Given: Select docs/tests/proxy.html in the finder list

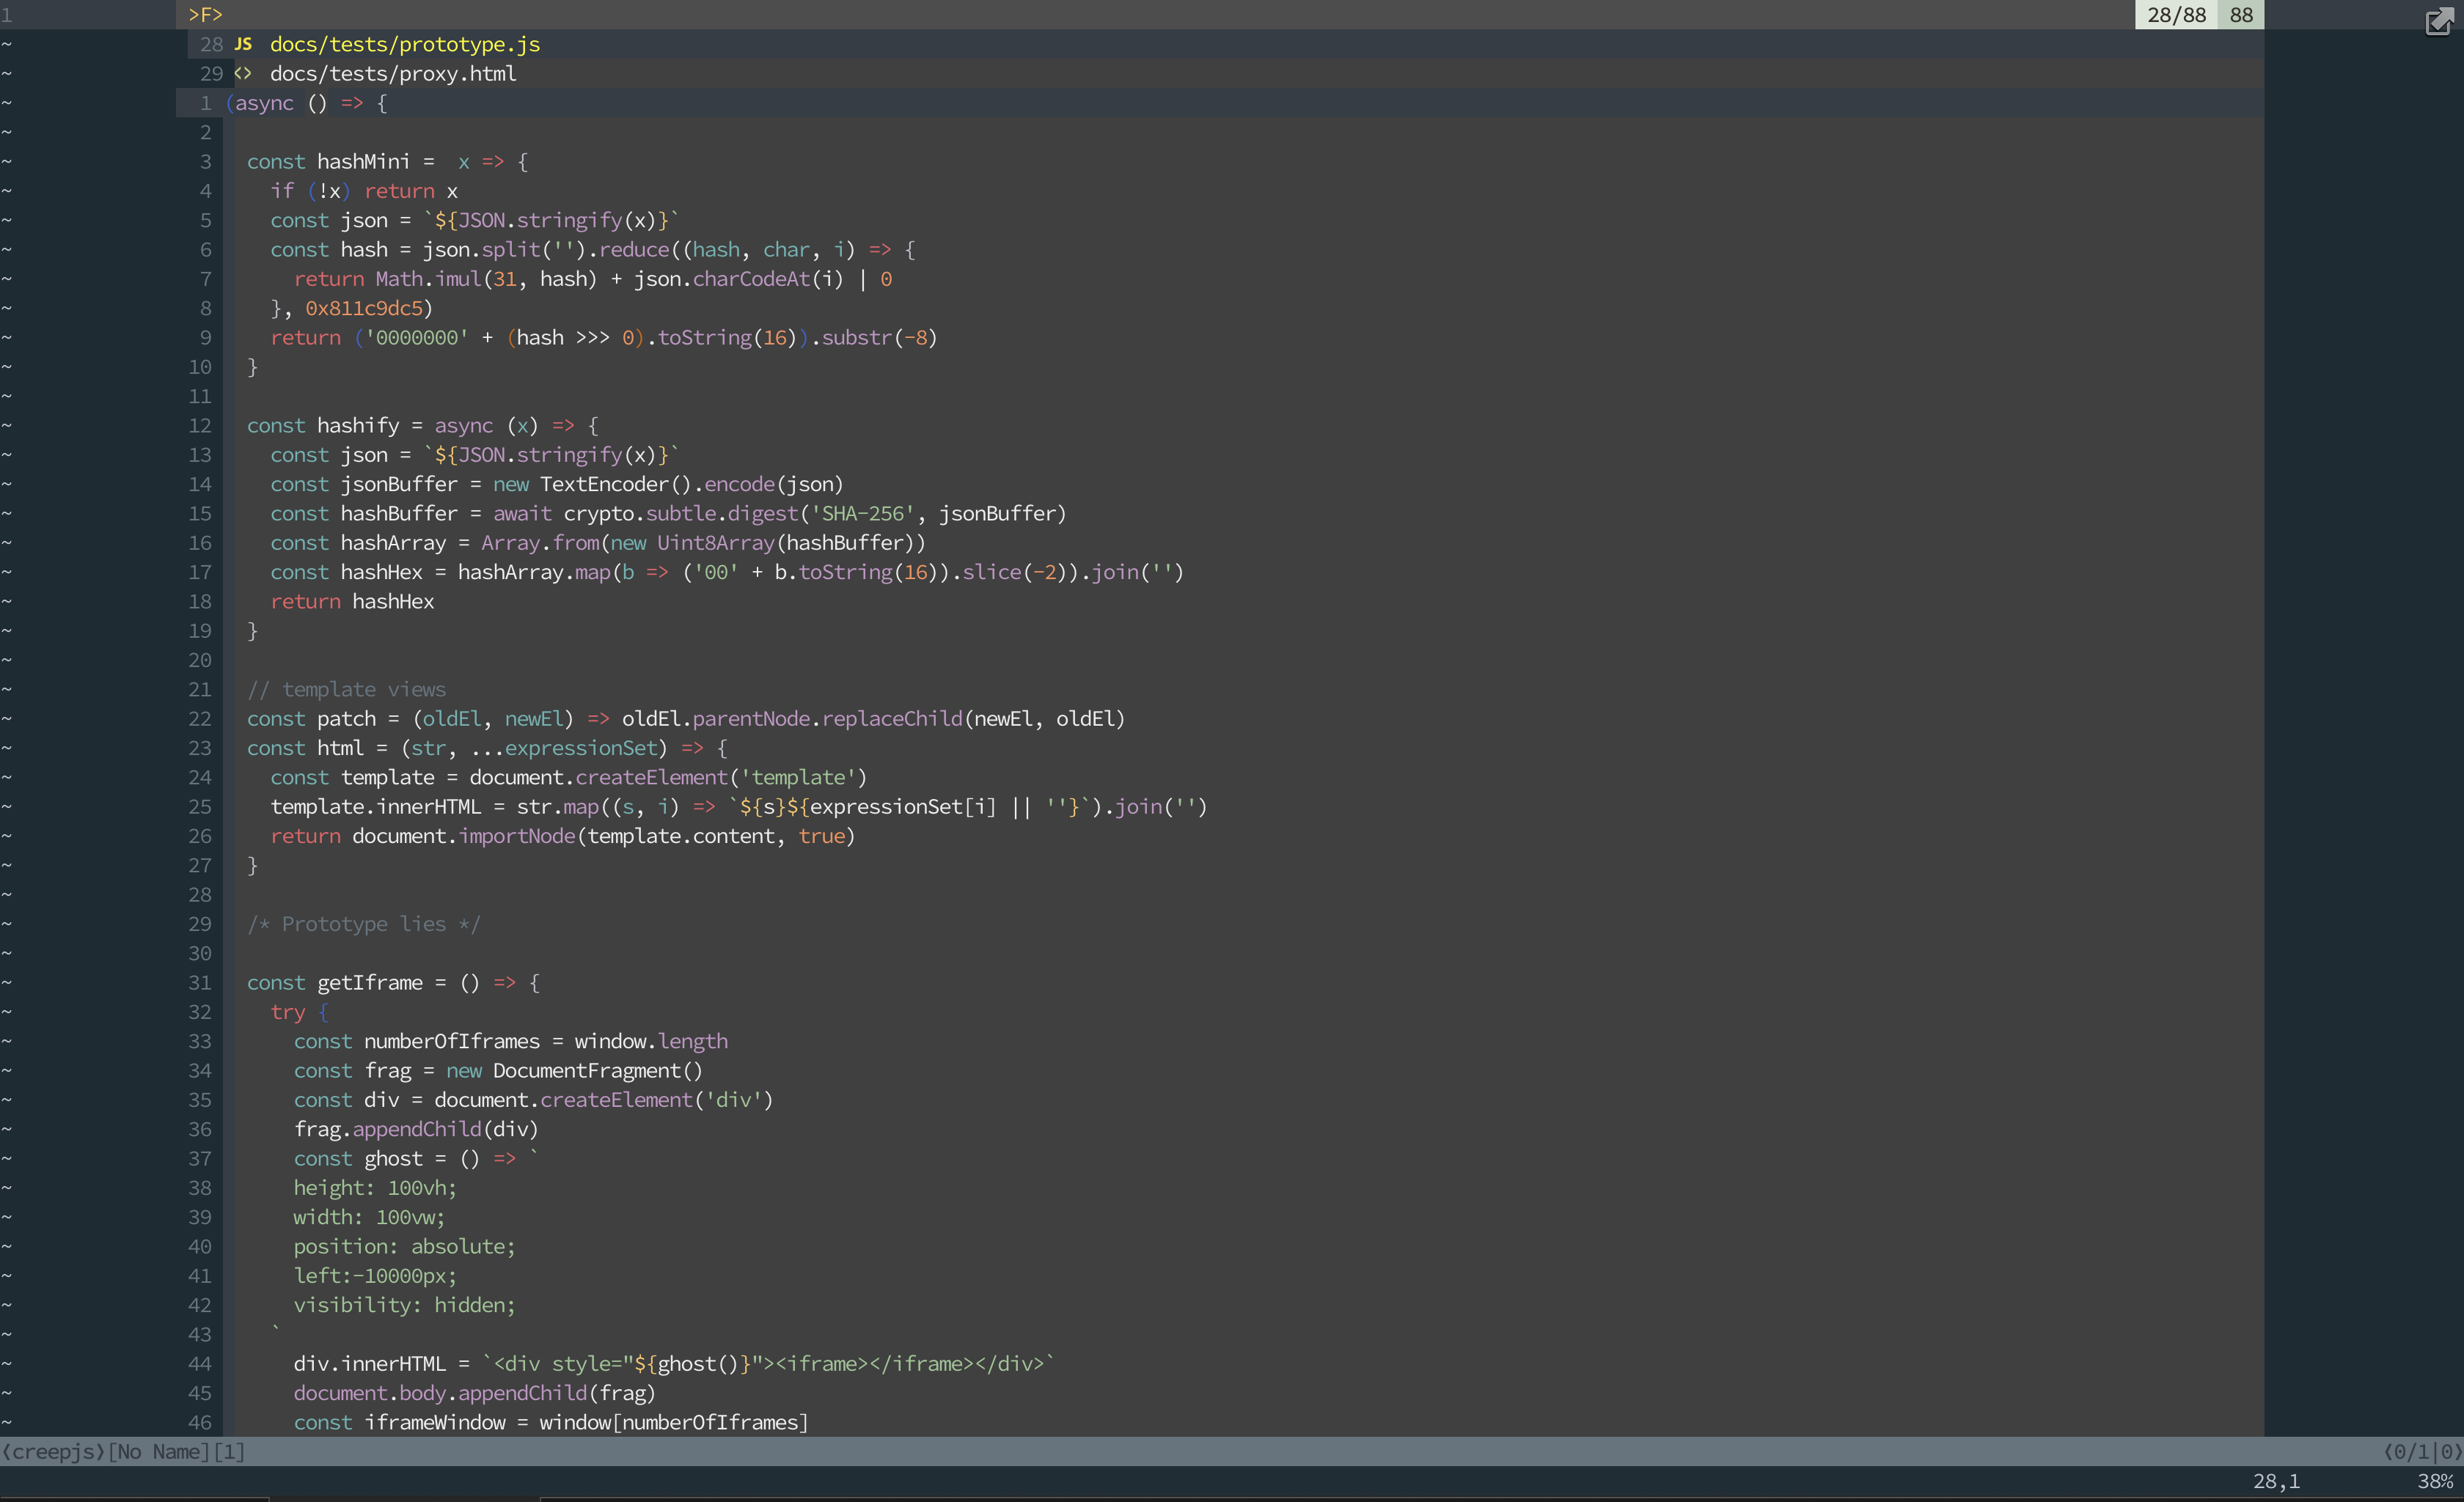Looking at the screenshot, I should (x=392, y=73).
